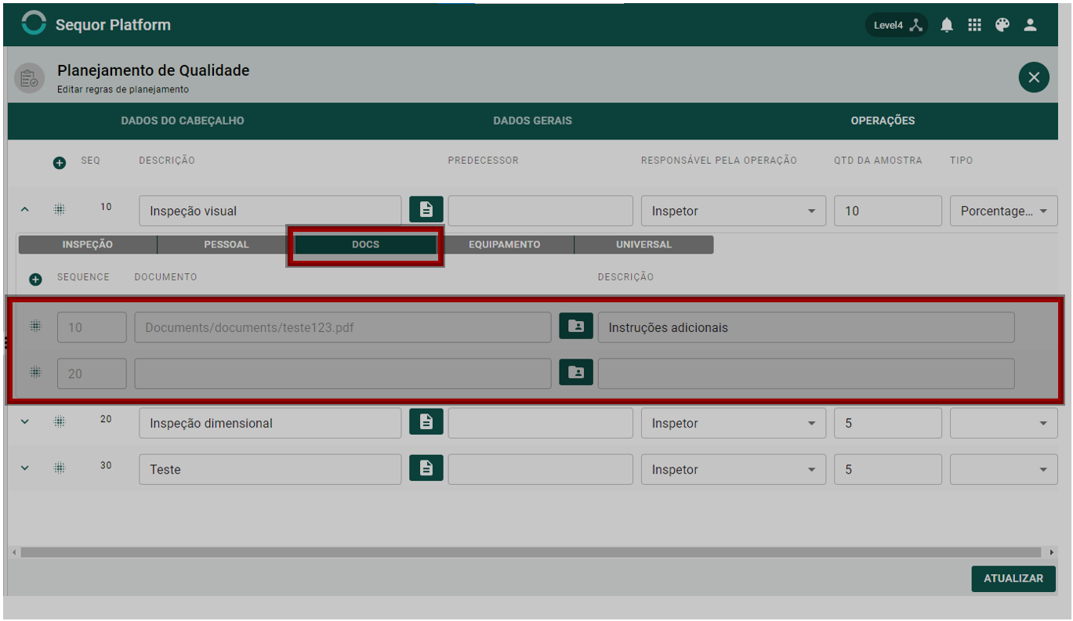Screen dimensions: 1073x621
Task: Click the Inspeção dimensional description field
Action: coord(270,423)
